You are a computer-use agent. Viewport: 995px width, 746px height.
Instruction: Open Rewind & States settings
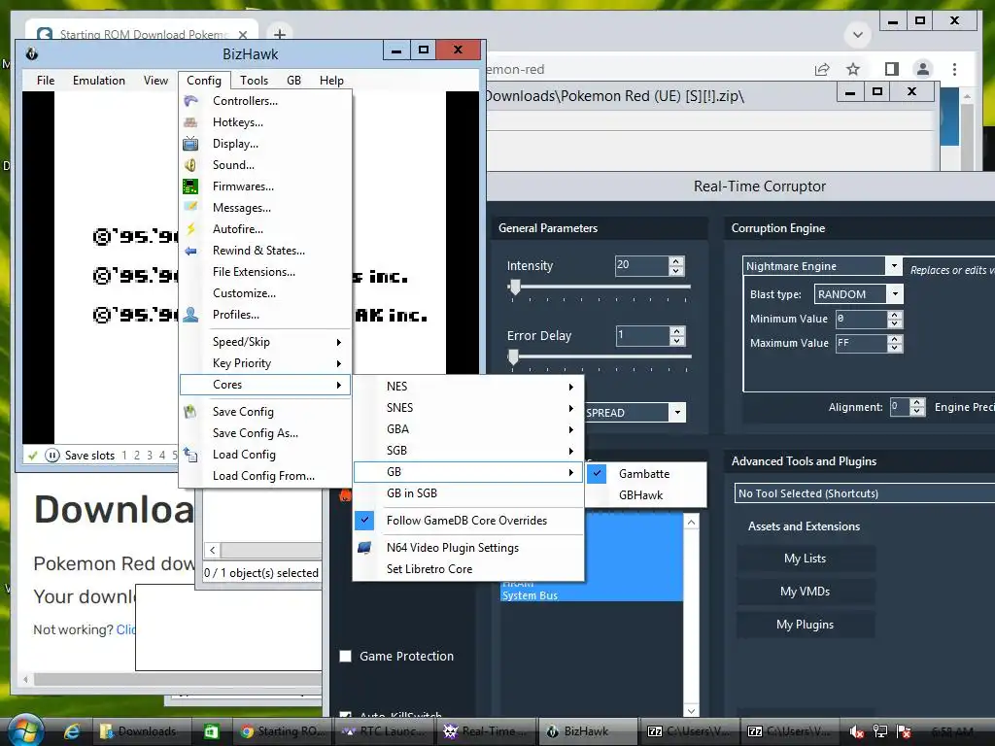click(x=265, y=251)
